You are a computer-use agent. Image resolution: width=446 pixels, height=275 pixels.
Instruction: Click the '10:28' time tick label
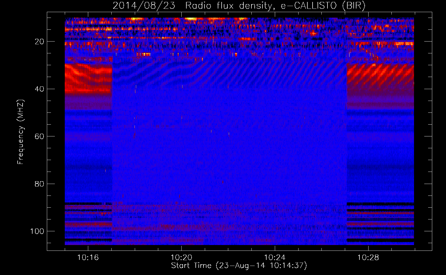368,258
